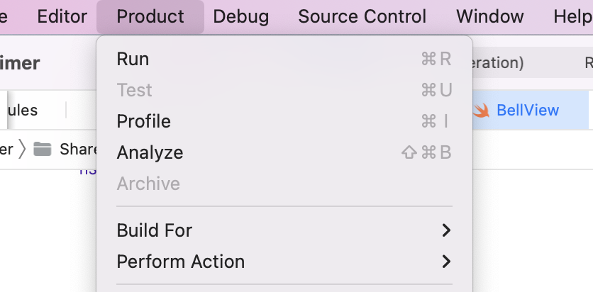The height and width of the screenshot is (292, 593).
Task: Expand the Build For submenu arrow
Action: (445, 230)
